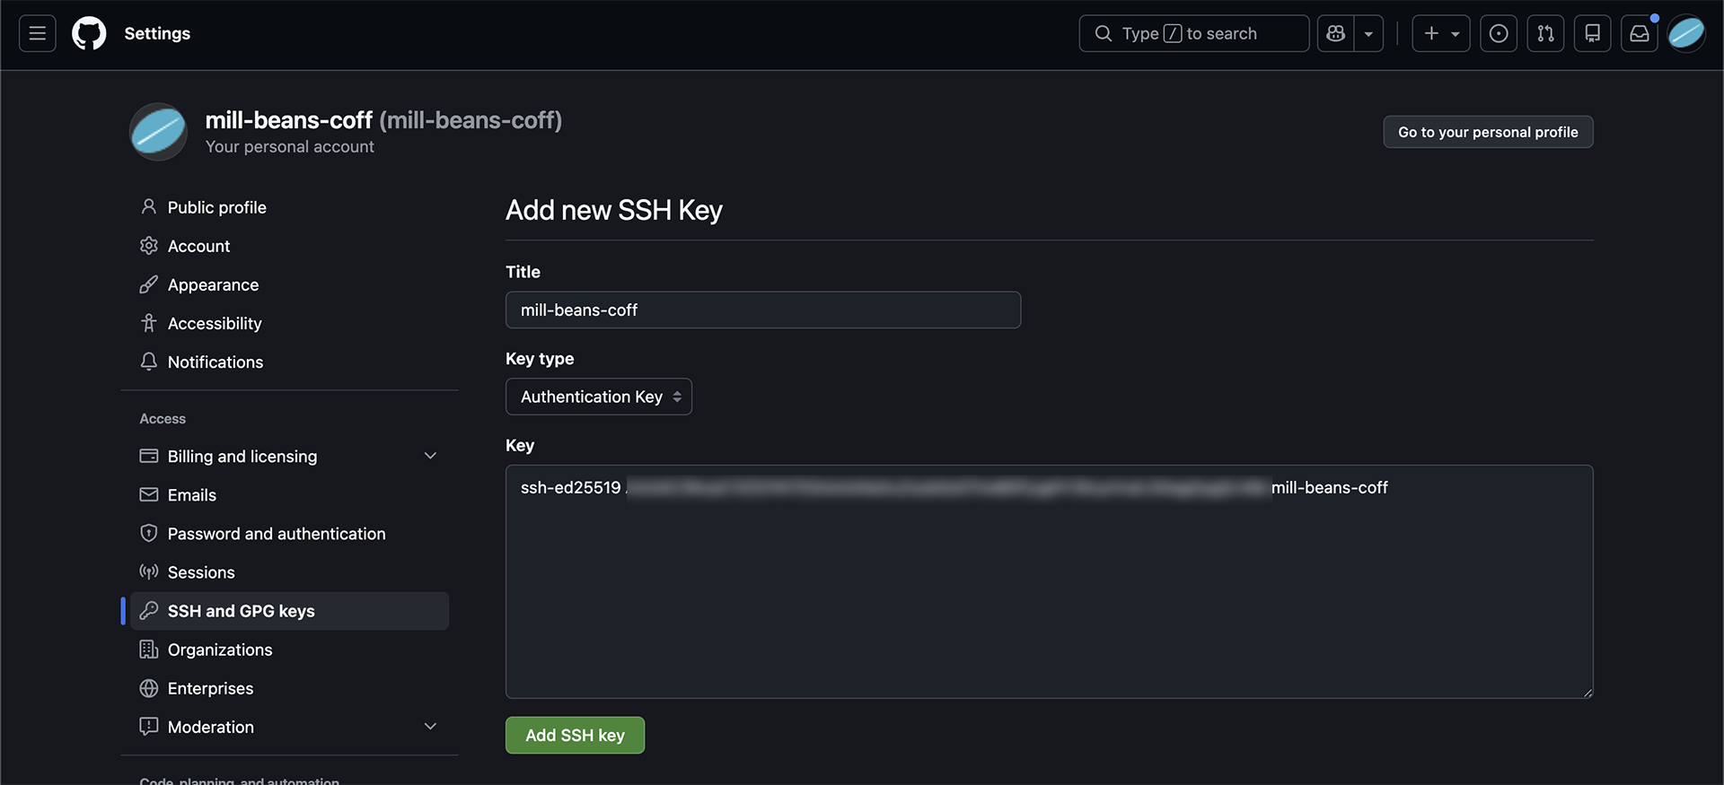This screenshot has width=1724, height=785.
Task: Expand the Billing and licensing section
Action: 430,456
